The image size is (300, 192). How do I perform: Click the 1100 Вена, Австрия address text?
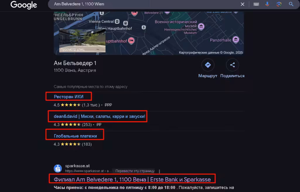point(75,70)
